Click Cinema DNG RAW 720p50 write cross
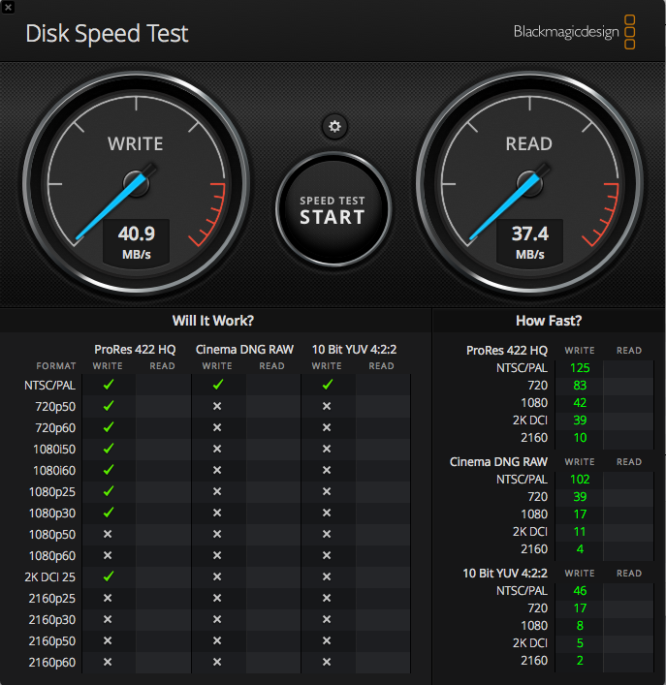This screenshot has width=666, height=685. point(217,406)
